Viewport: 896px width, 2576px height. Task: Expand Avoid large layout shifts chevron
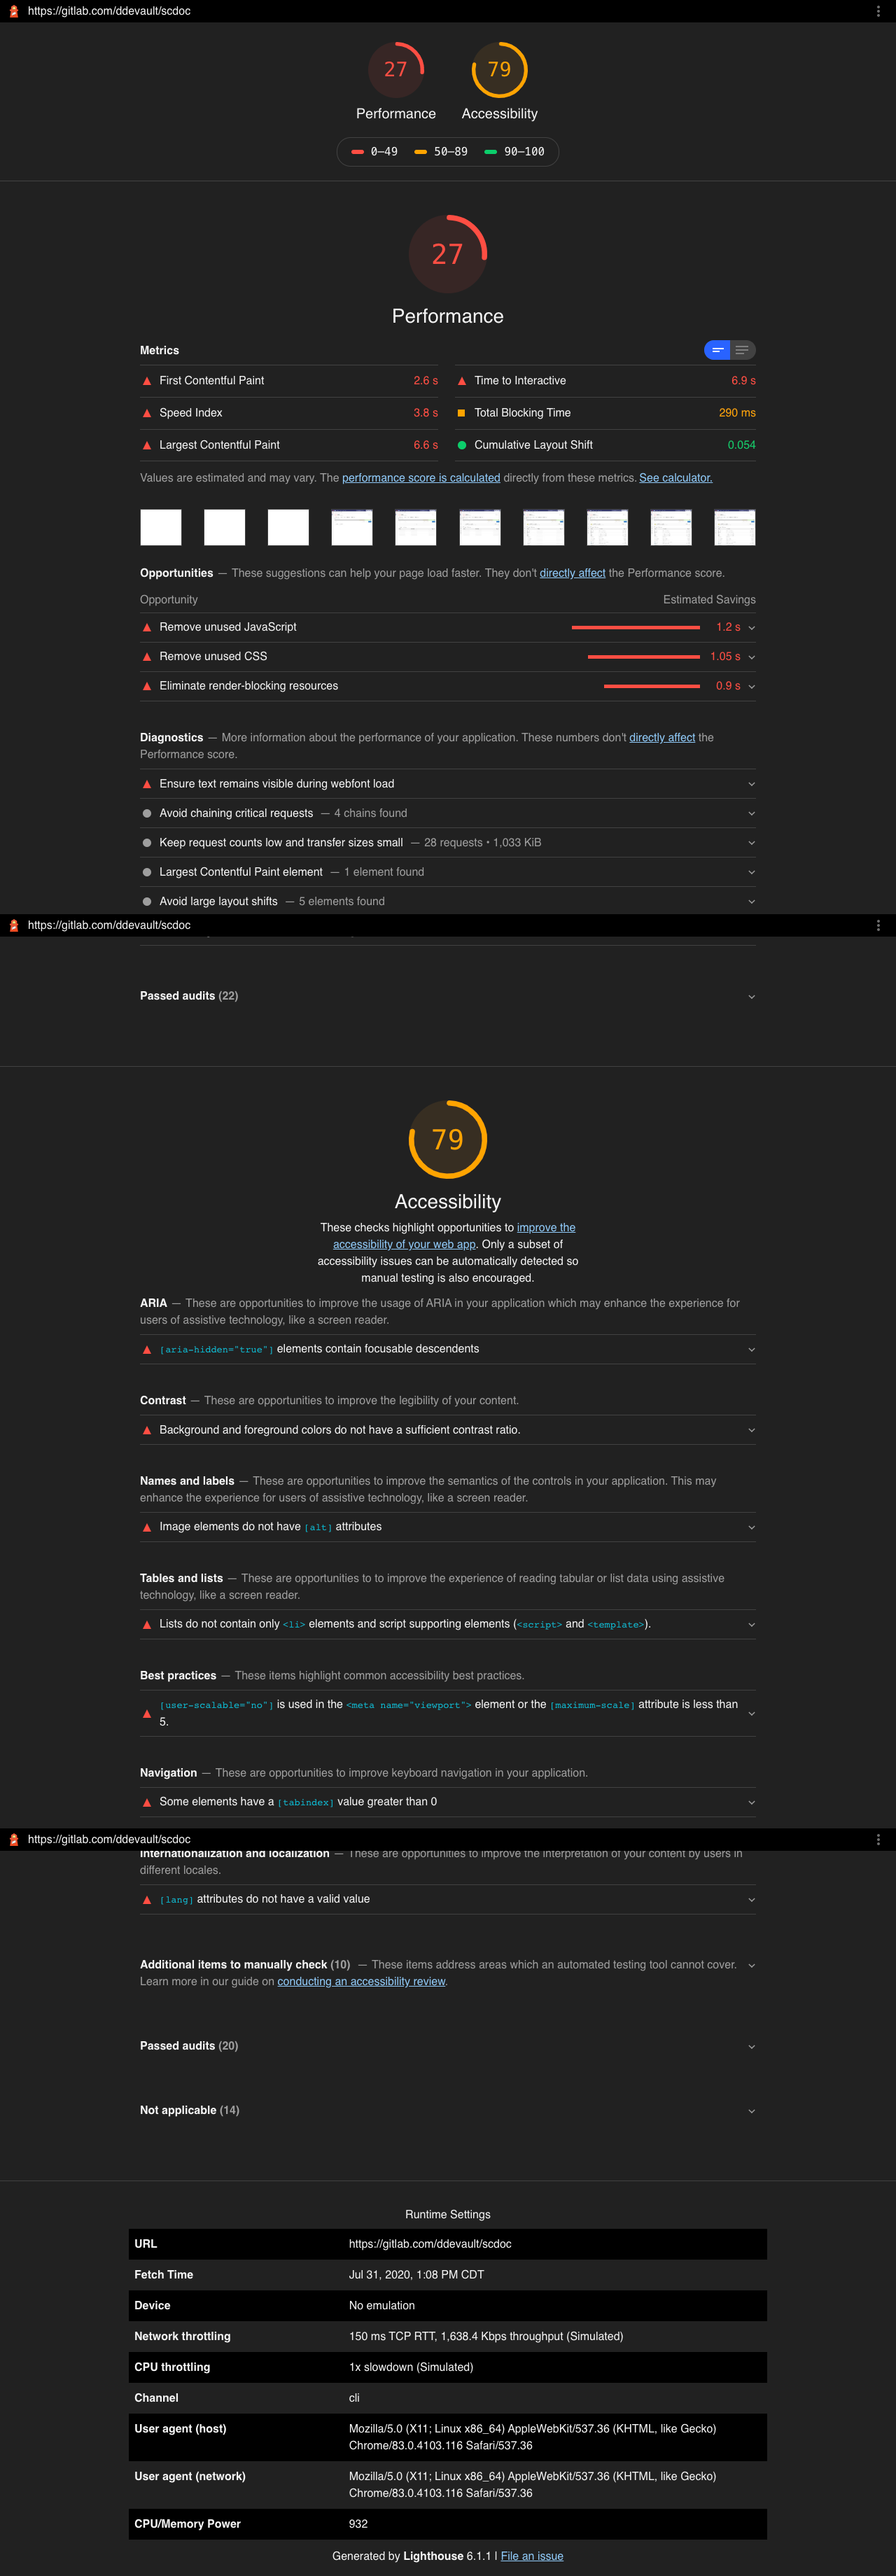(752, 901)
